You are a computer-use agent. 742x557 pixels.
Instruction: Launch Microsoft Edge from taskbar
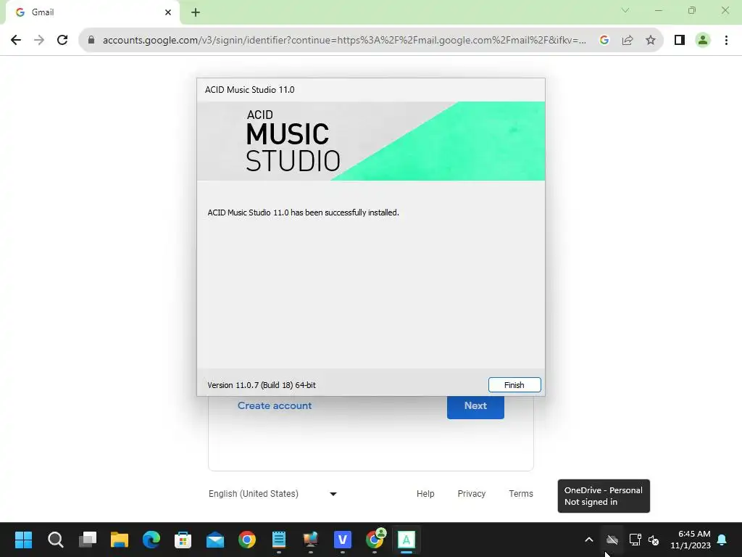[x=151, y=540]
